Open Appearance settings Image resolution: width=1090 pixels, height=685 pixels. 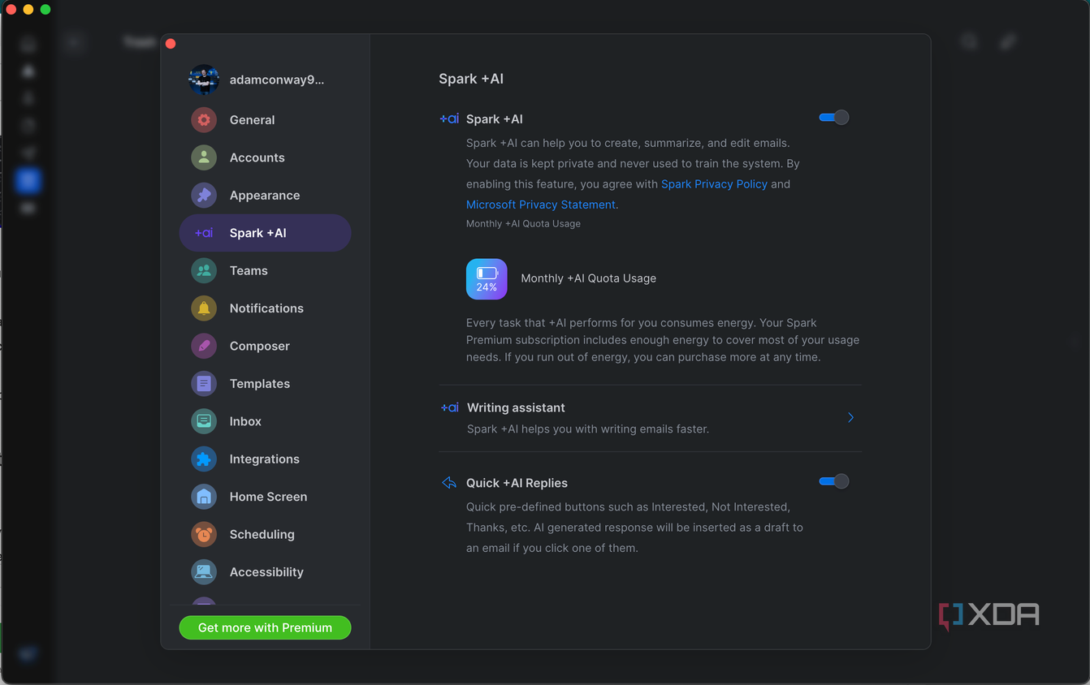click(x=265, y=195)
